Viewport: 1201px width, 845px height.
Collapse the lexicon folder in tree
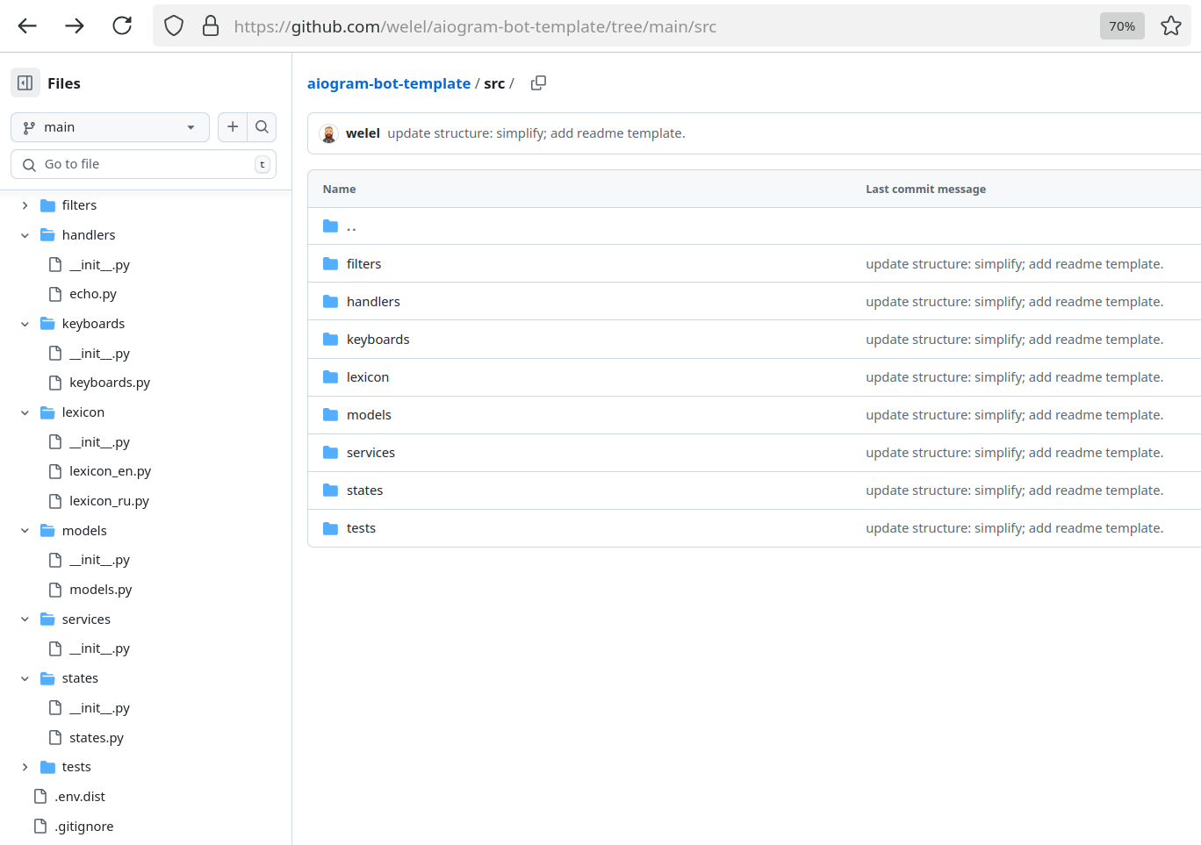25,412
